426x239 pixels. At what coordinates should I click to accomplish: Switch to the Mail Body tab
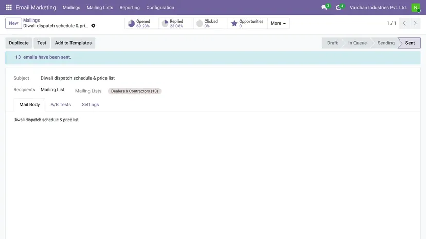click(29, 104)
